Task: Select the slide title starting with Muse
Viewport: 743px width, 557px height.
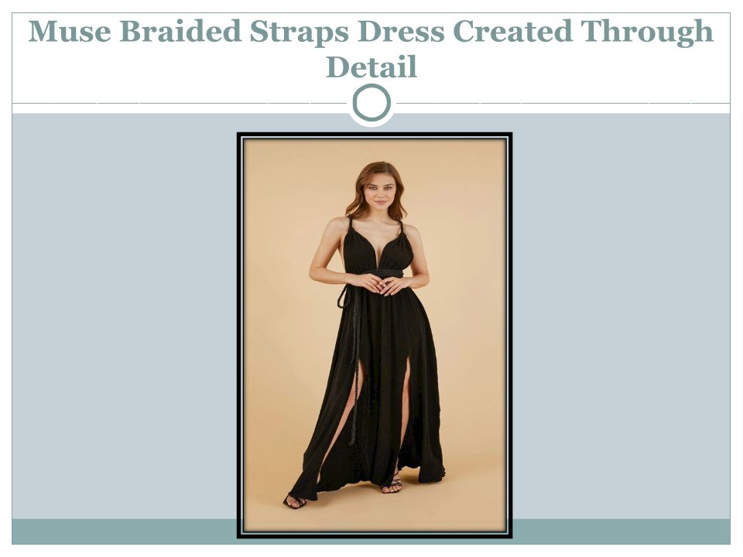Action: tap(371, 49)
